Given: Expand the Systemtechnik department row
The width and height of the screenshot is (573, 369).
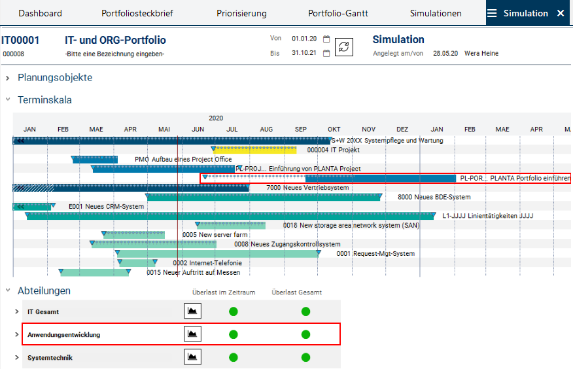Looking at the screenshot, I should click(17, 358).
